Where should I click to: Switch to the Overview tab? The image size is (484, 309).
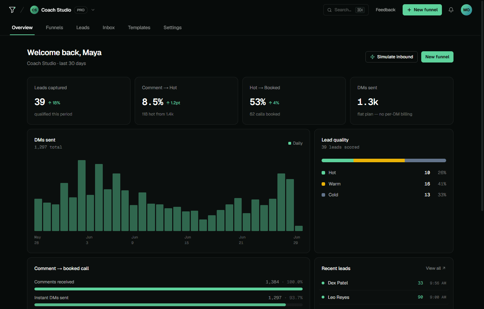point(22,27)
